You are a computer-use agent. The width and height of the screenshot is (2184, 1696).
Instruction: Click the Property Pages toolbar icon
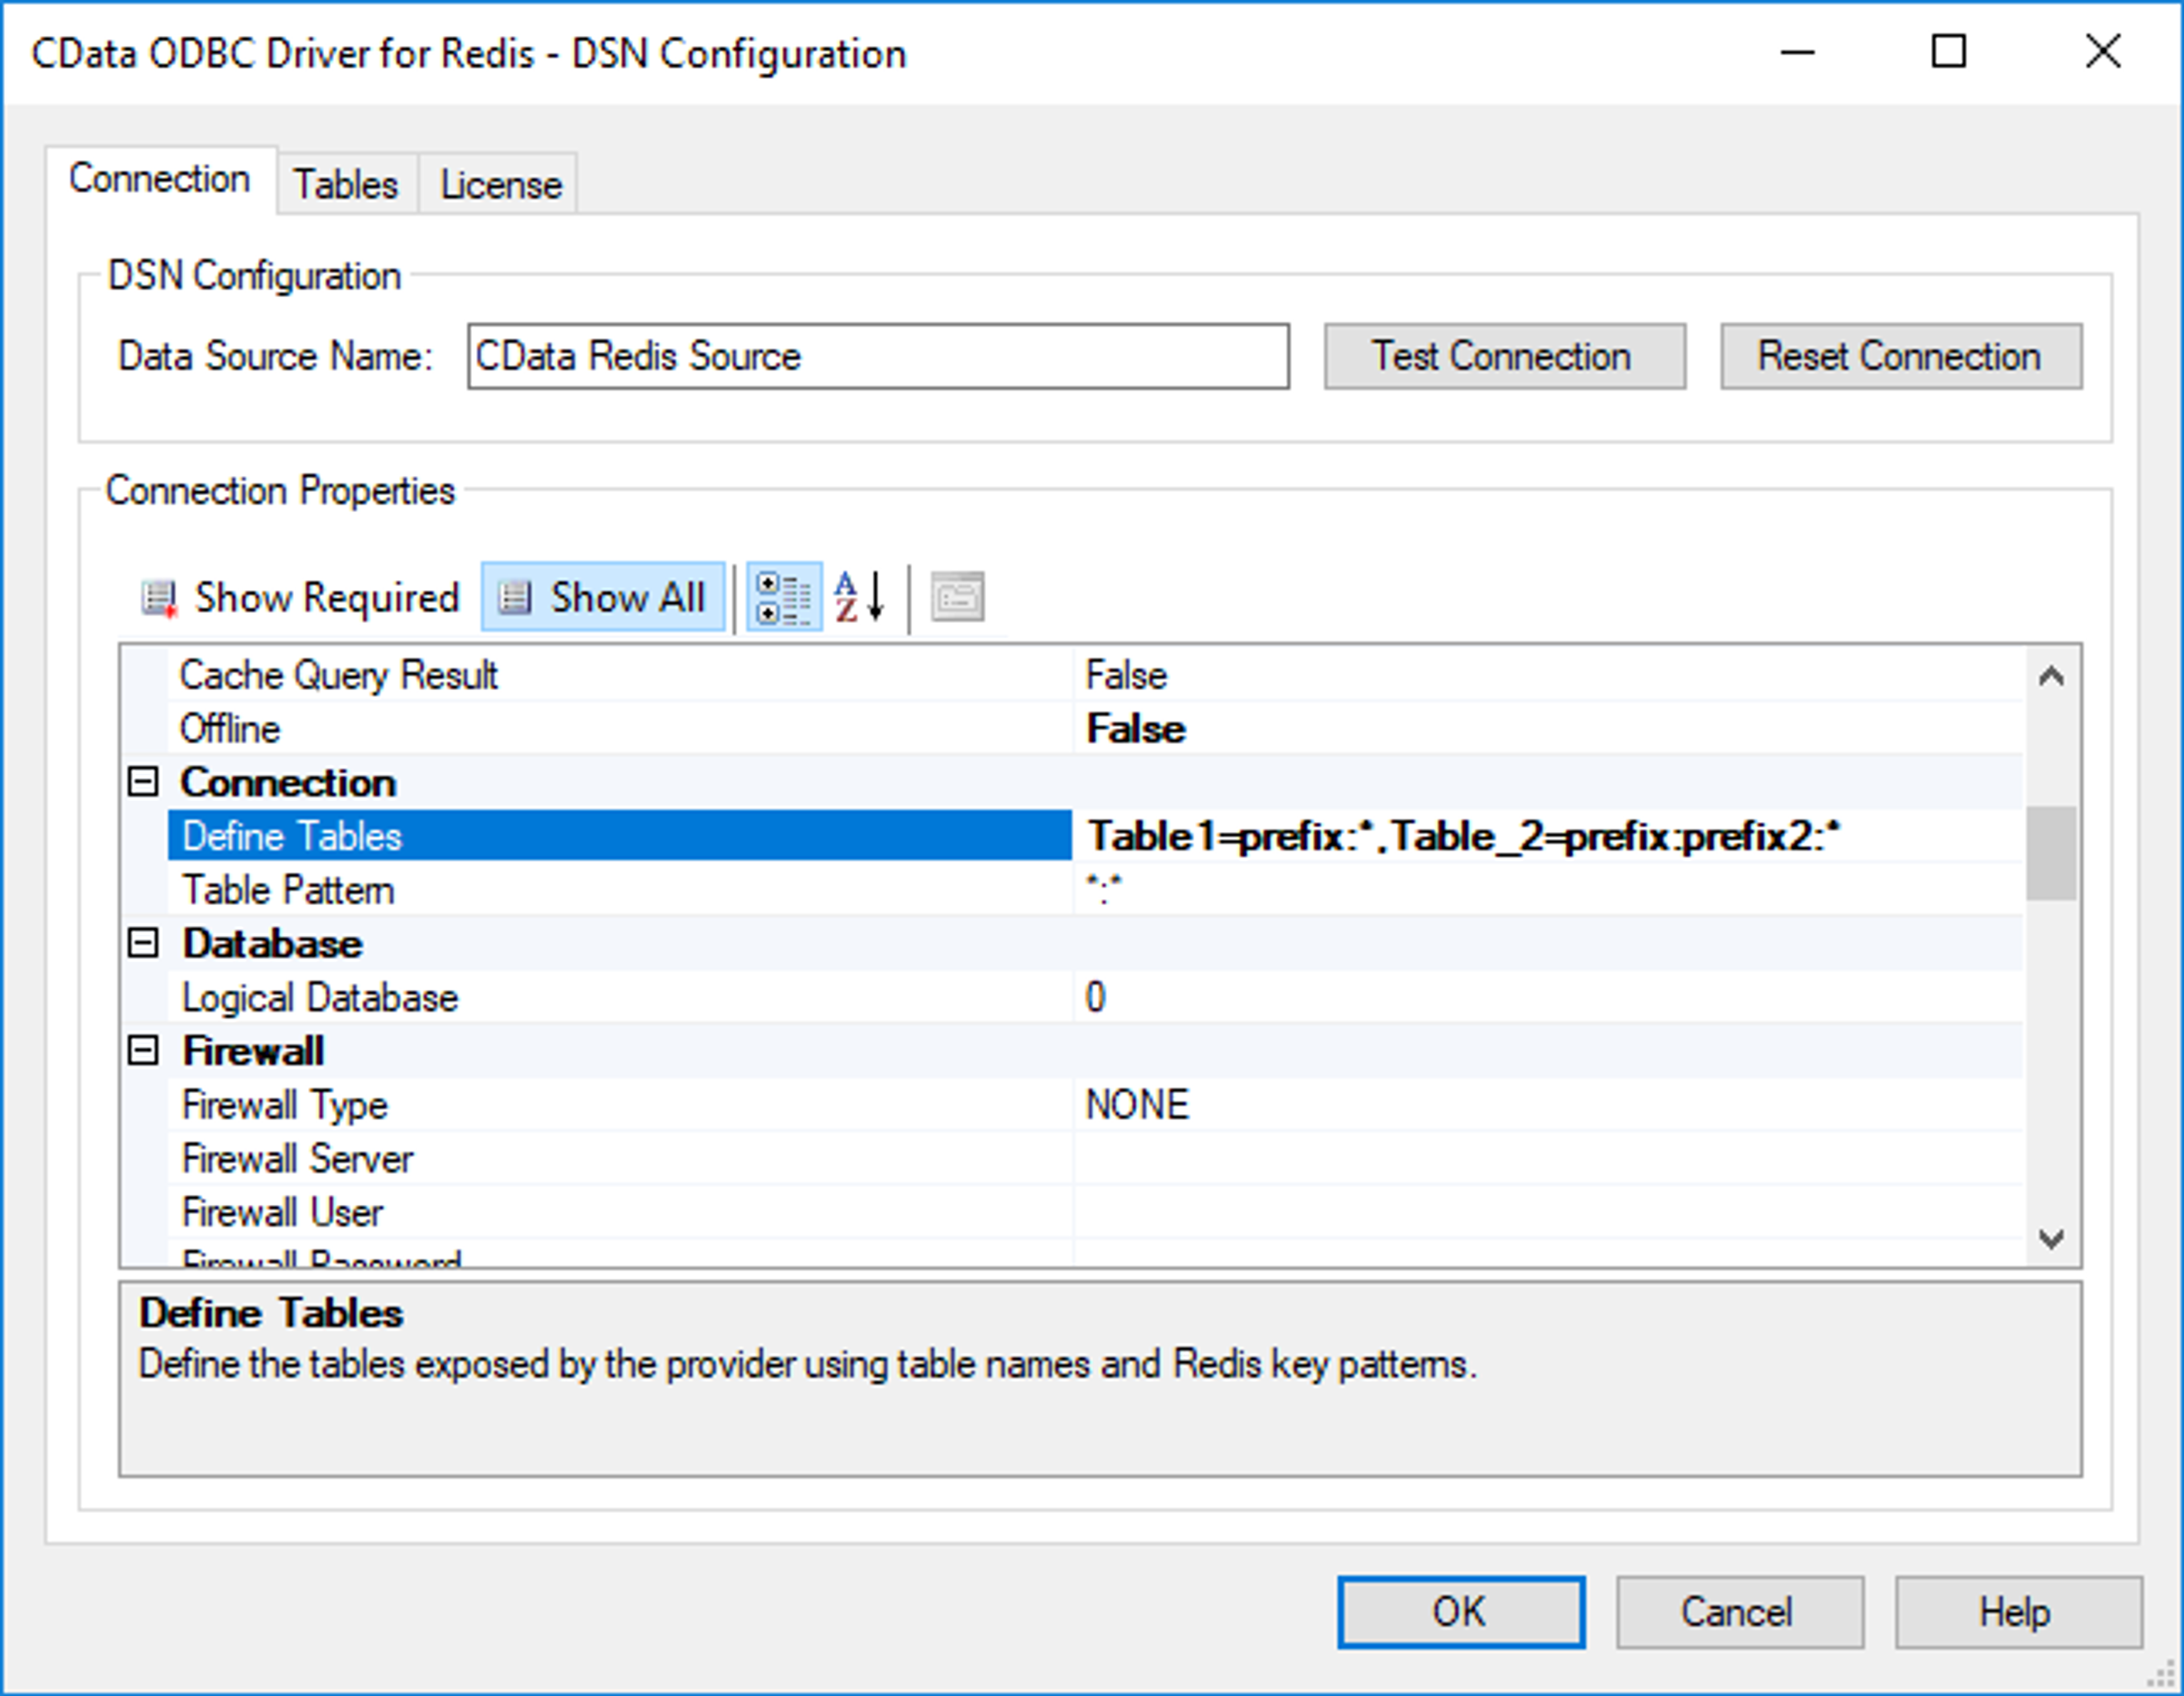coord(957,598)
